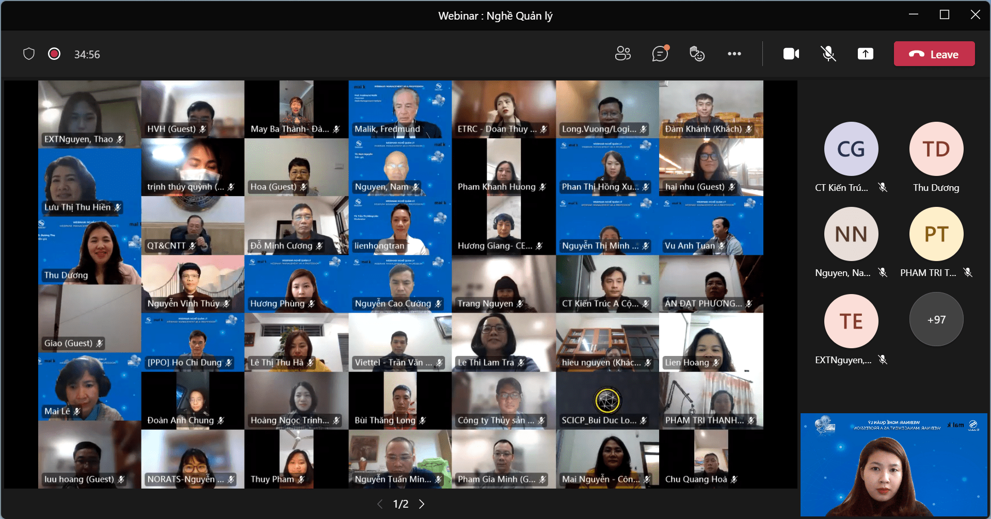Click the red Leave button
Screen dimensions: 991x519
tap(934, 54)
